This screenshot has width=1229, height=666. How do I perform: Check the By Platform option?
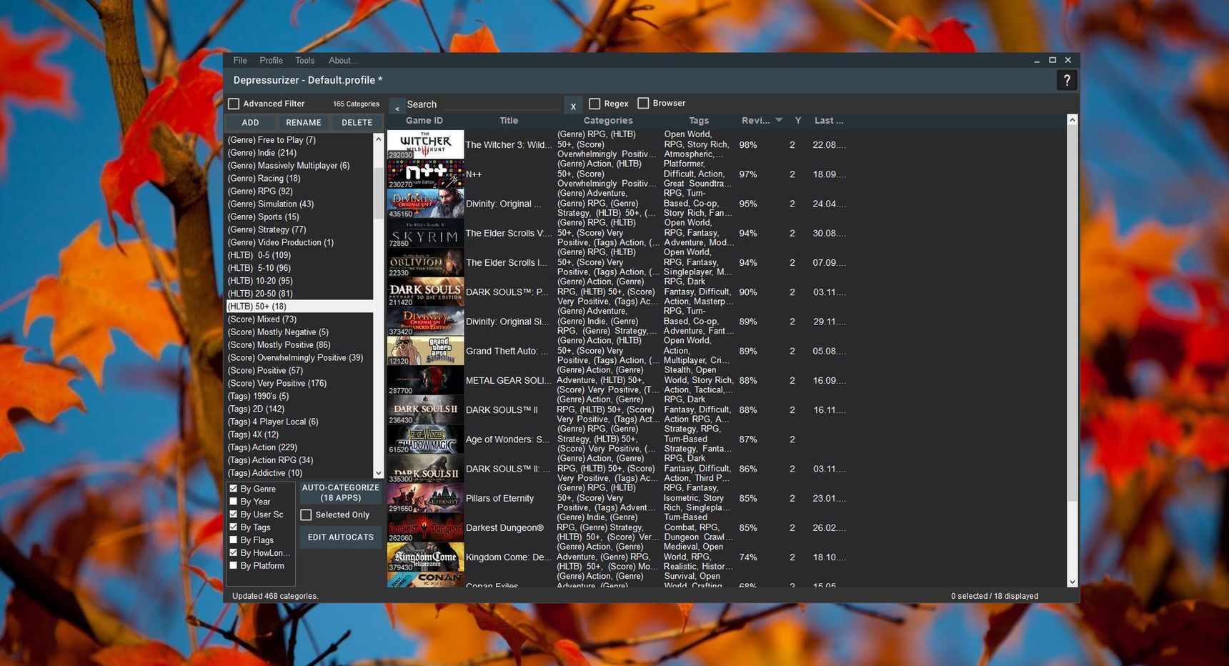233,566
